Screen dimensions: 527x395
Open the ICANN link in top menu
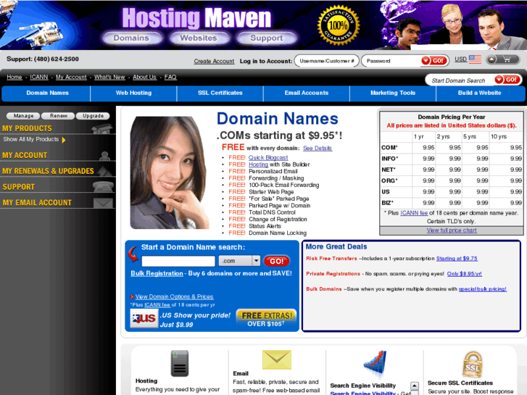click(39, 77)
